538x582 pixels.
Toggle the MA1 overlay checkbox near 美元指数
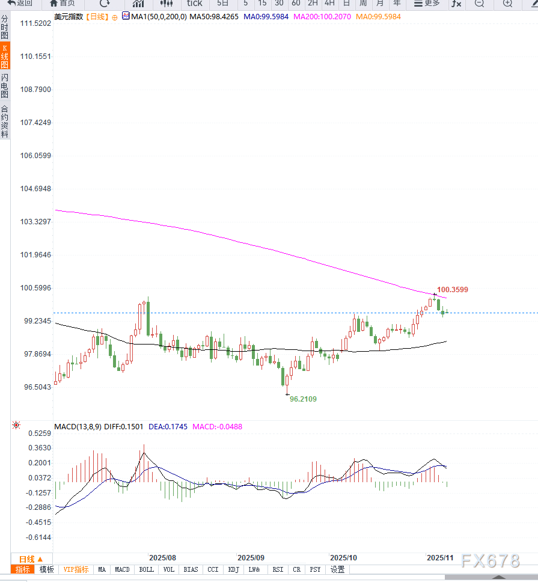coord(125,16)
